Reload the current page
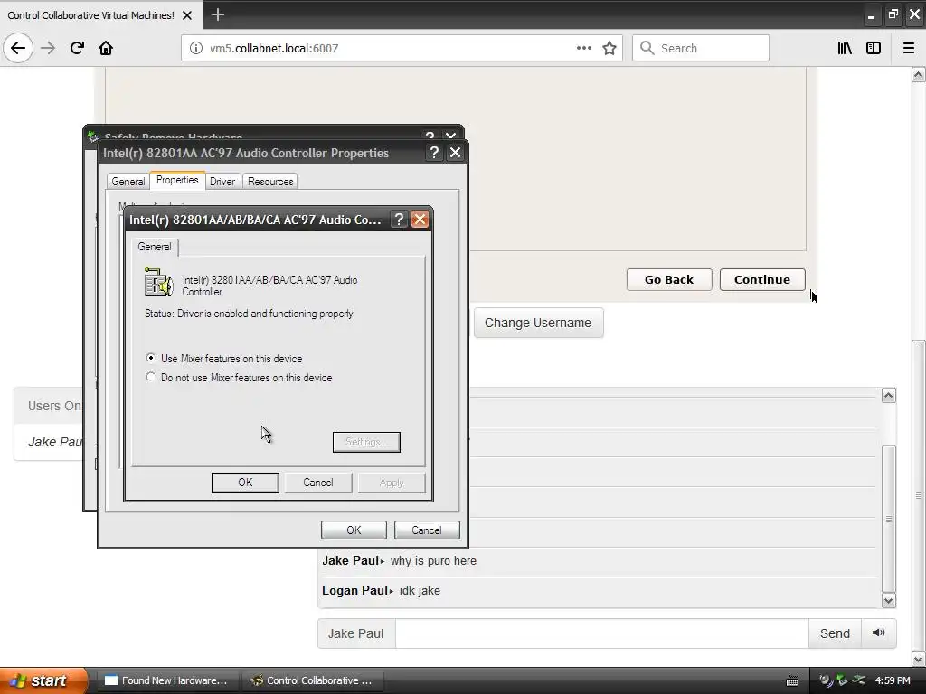Viewport: 926px width, 694px height. [77, 48]
